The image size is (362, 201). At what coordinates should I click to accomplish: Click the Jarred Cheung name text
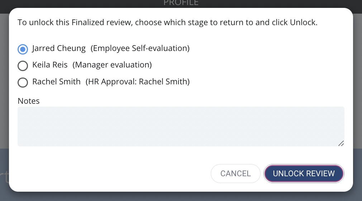[59, 48]
